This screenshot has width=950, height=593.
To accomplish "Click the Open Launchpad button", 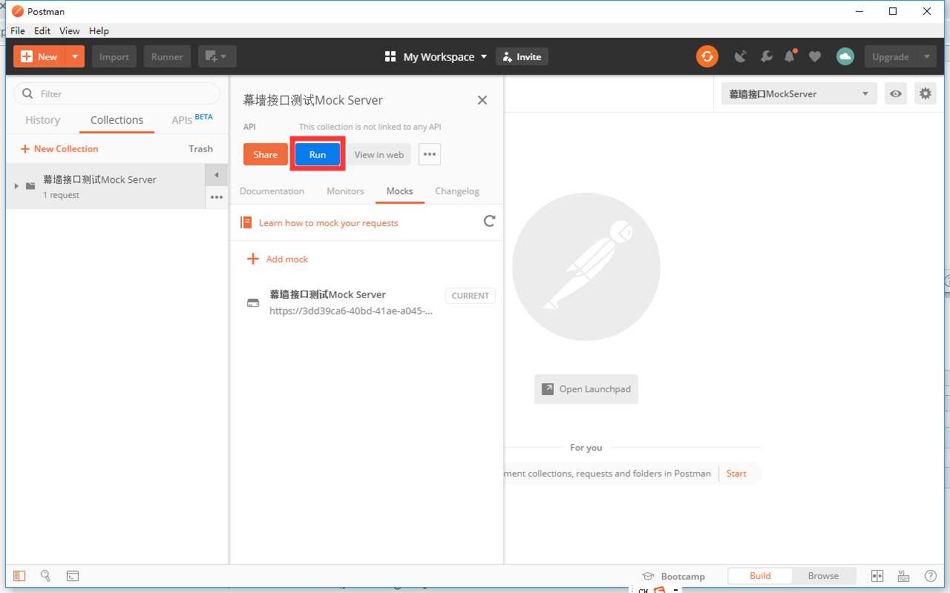I will pyautogui.click(x=586, y=389).
